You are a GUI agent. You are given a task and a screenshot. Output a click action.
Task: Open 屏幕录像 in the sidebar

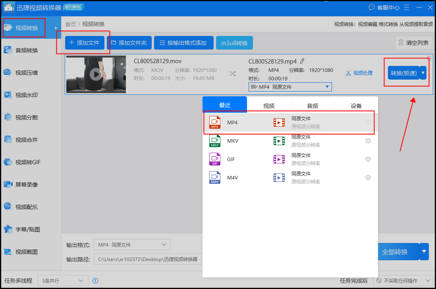31,185
